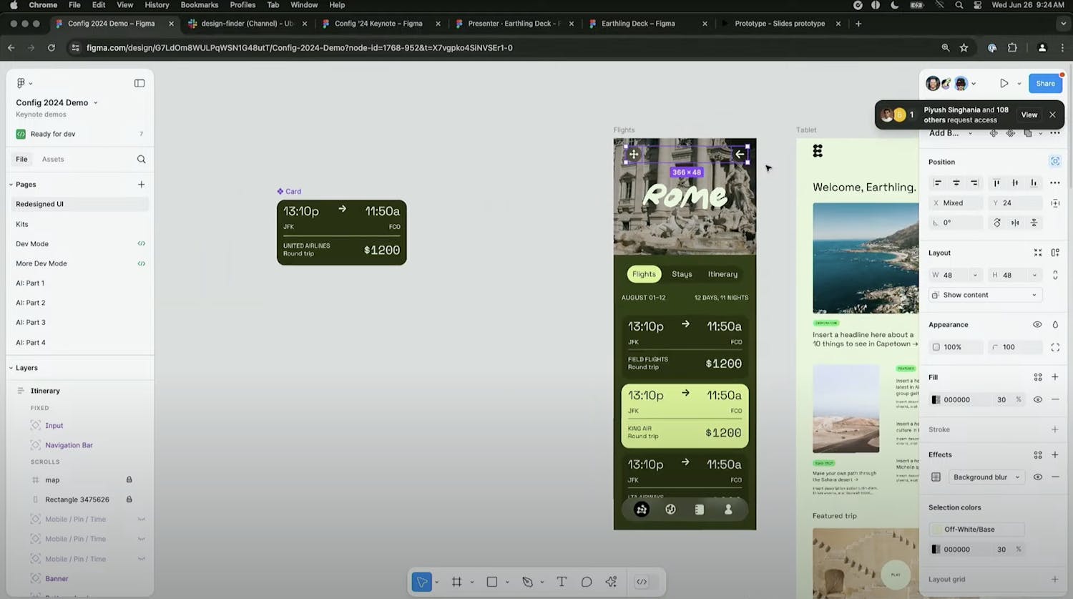Open the Background blur effect dropdown
The width and height of the screenshot is (1073, 599).
click(986, 477)
